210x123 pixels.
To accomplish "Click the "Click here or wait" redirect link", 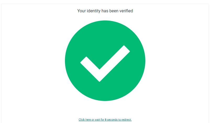I will (x=105, y=120).
